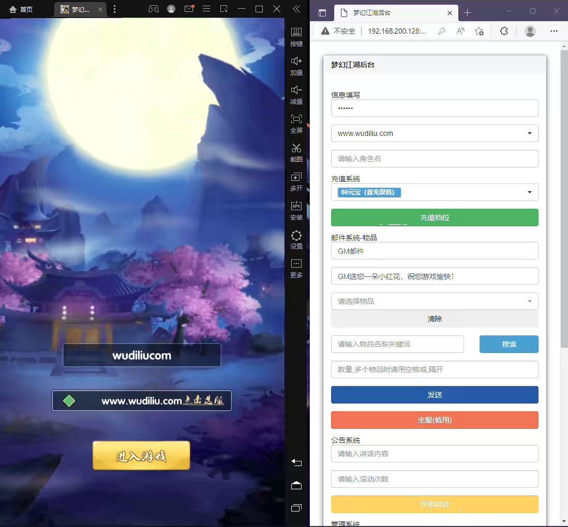Close the 梦幻 game tab in emulator
Screen dimensions: 568x527
point(100,9)
